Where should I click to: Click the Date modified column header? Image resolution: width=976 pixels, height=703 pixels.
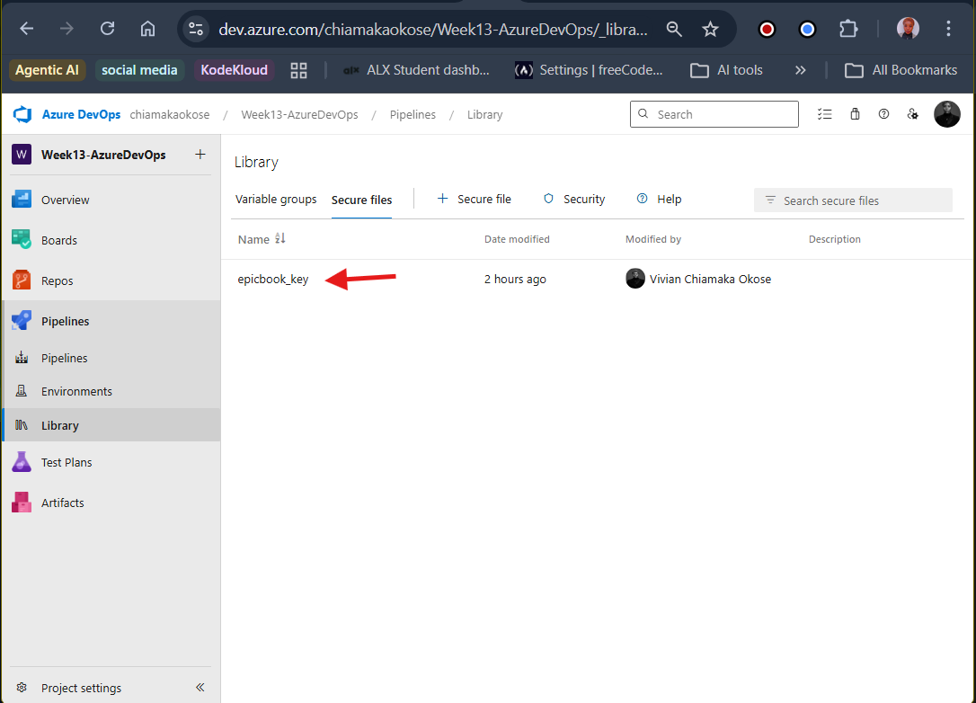(x=517, y=239)
